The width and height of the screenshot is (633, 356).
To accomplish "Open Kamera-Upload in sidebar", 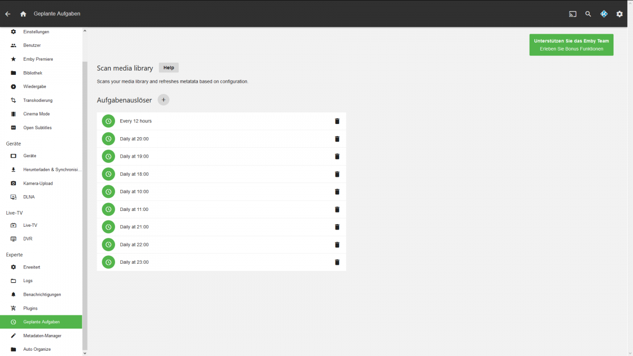I will pyautogui.click(x=41, y=183).
